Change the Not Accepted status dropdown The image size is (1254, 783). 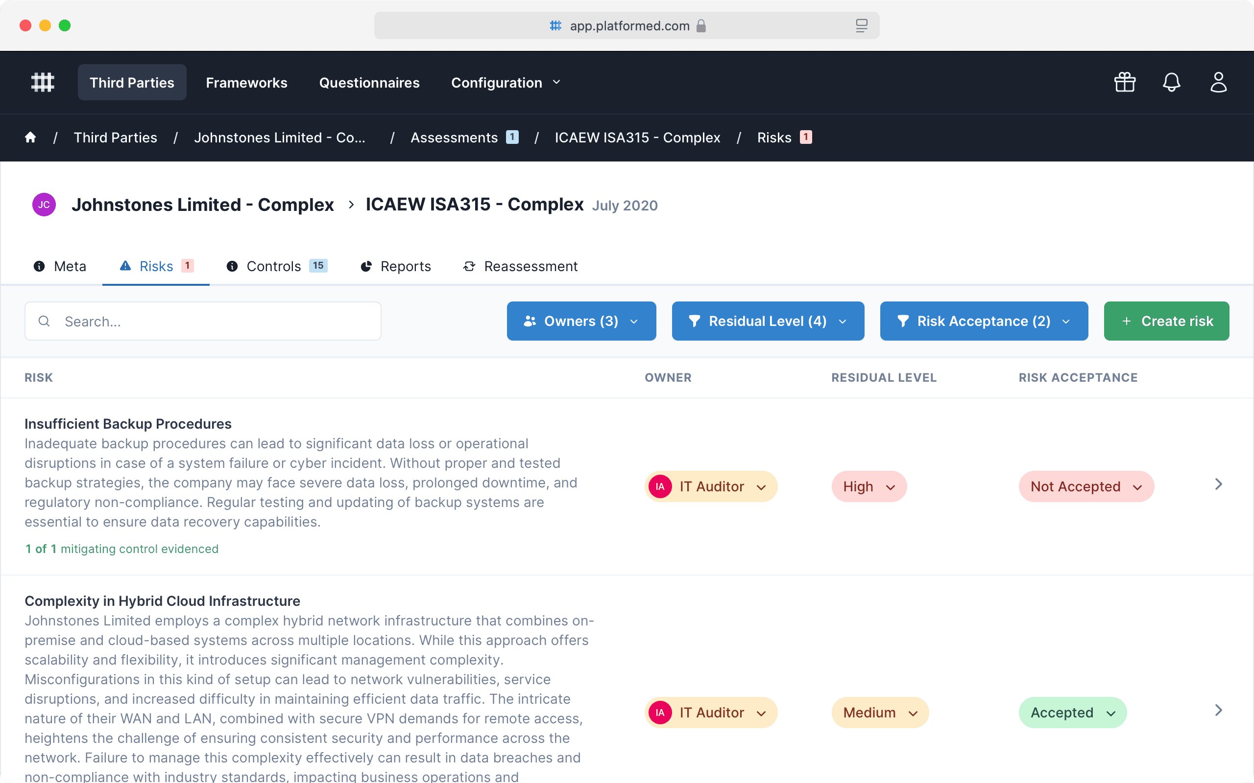click(x=1086, y=487)
